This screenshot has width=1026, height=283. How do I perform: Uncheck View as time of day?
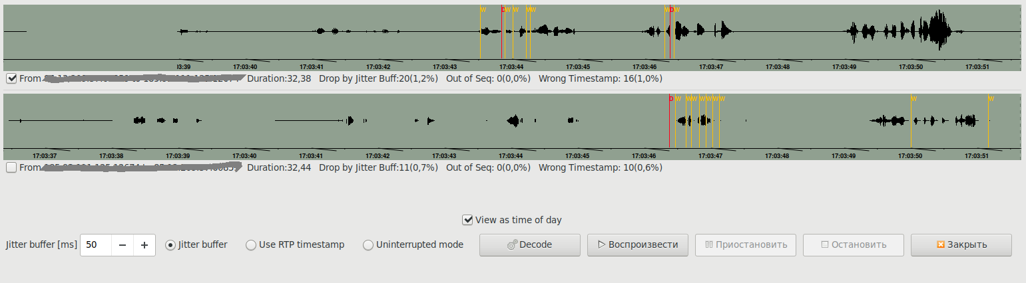click(x=468, y=220)
